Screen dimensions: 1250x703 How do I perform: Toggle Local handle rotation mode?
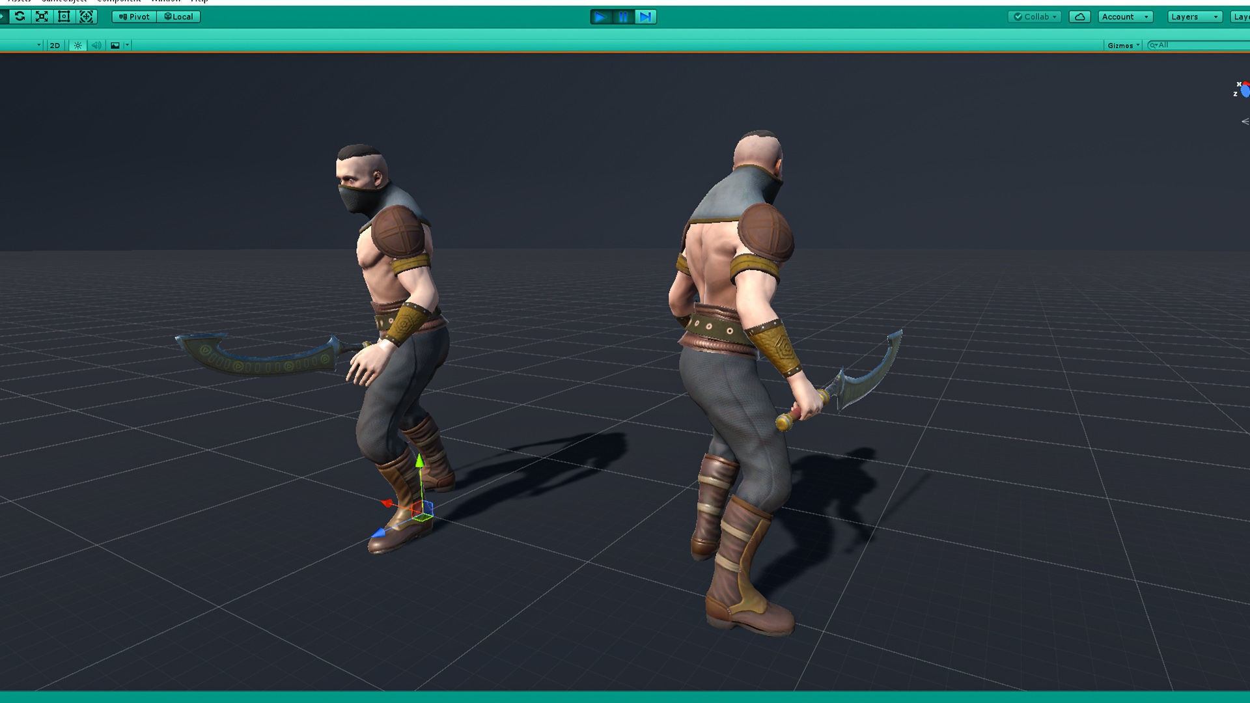tap(178, 16)
